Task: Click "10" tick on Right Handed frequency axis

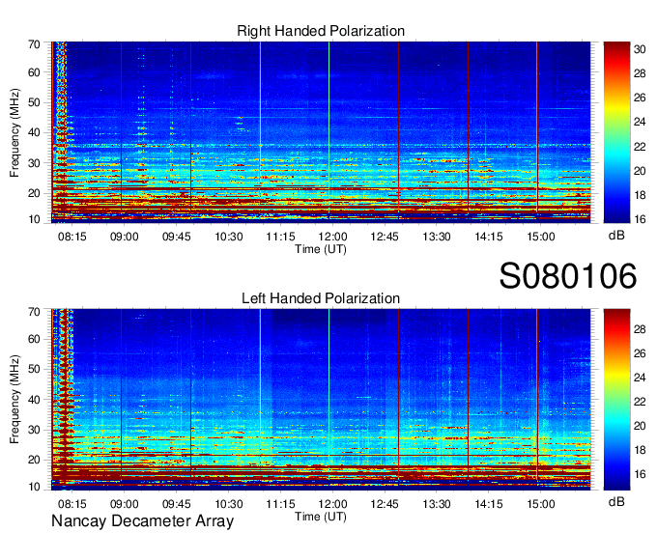Action: [34, 219]
